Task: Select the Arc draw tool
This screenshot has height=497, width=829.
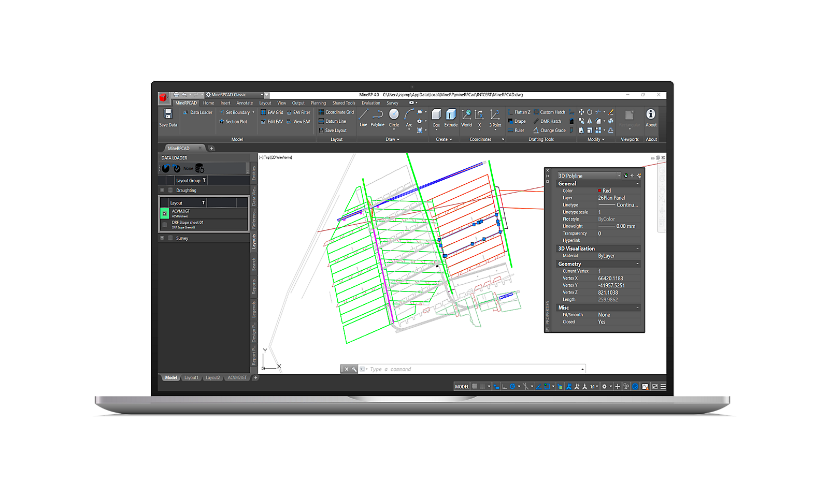Action: [409, 118]
